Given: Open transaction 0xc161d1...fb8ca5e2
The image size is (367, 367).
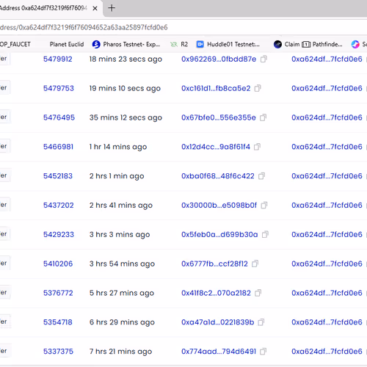Looking at the screenshot, I should (x=216, y=88).
